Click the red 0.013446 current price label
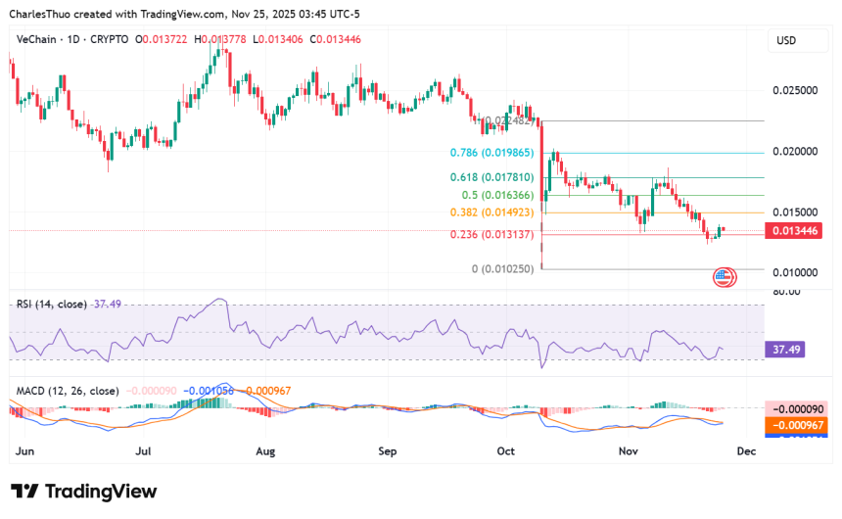The width and height of the screenshot is (842, 519). pyautogui.click(x=793, y=230)
